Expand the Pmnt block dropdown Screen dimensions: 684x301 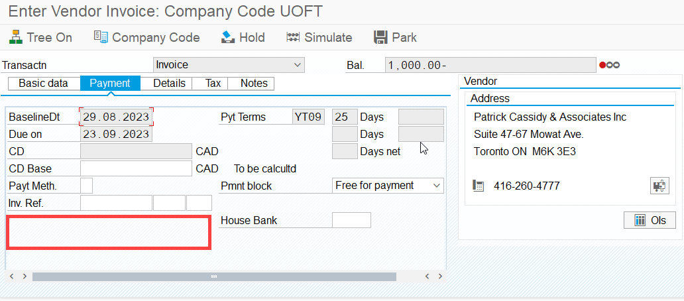click(x=388, y=186)
